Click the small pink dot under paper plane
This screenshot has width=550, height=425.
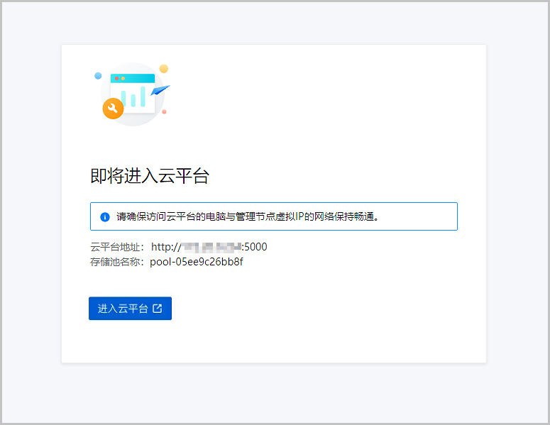164,111
